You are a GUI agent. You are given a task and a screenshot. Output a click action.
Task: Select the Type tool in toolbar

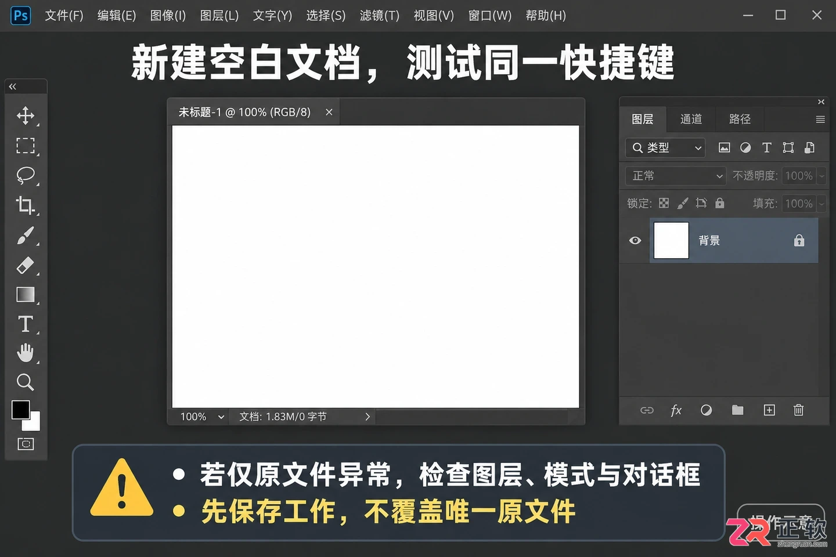pyautogui.click(x=26, y=324)
